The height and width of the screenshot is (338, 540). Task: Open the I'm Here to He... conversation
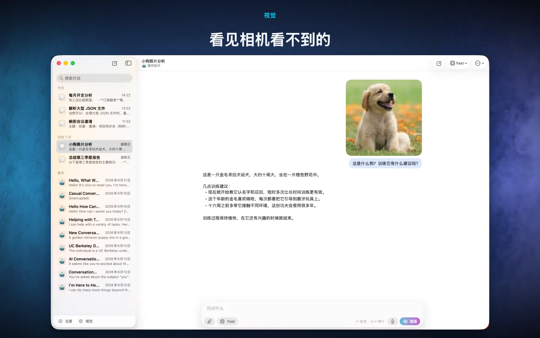pos(94,288)
